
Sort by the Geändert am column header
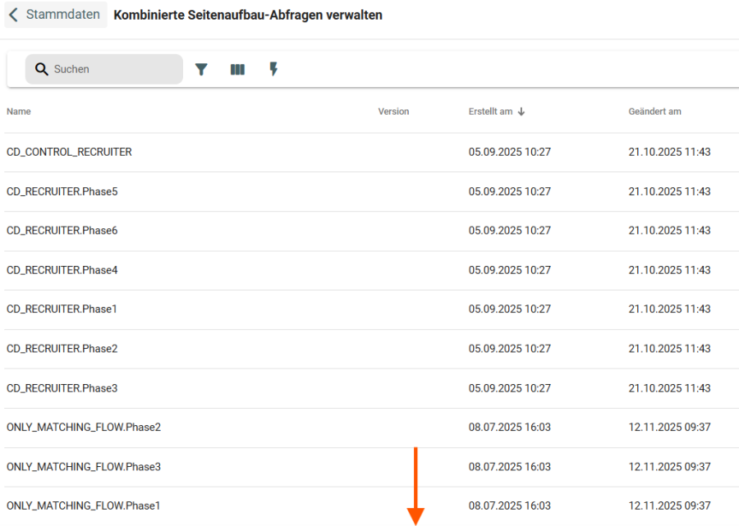(654, 112)
